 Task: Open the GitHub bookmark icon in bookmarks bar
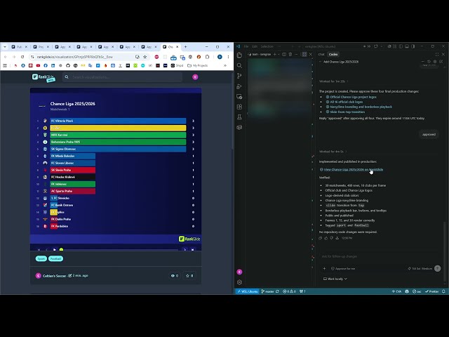tap(68, 65)
